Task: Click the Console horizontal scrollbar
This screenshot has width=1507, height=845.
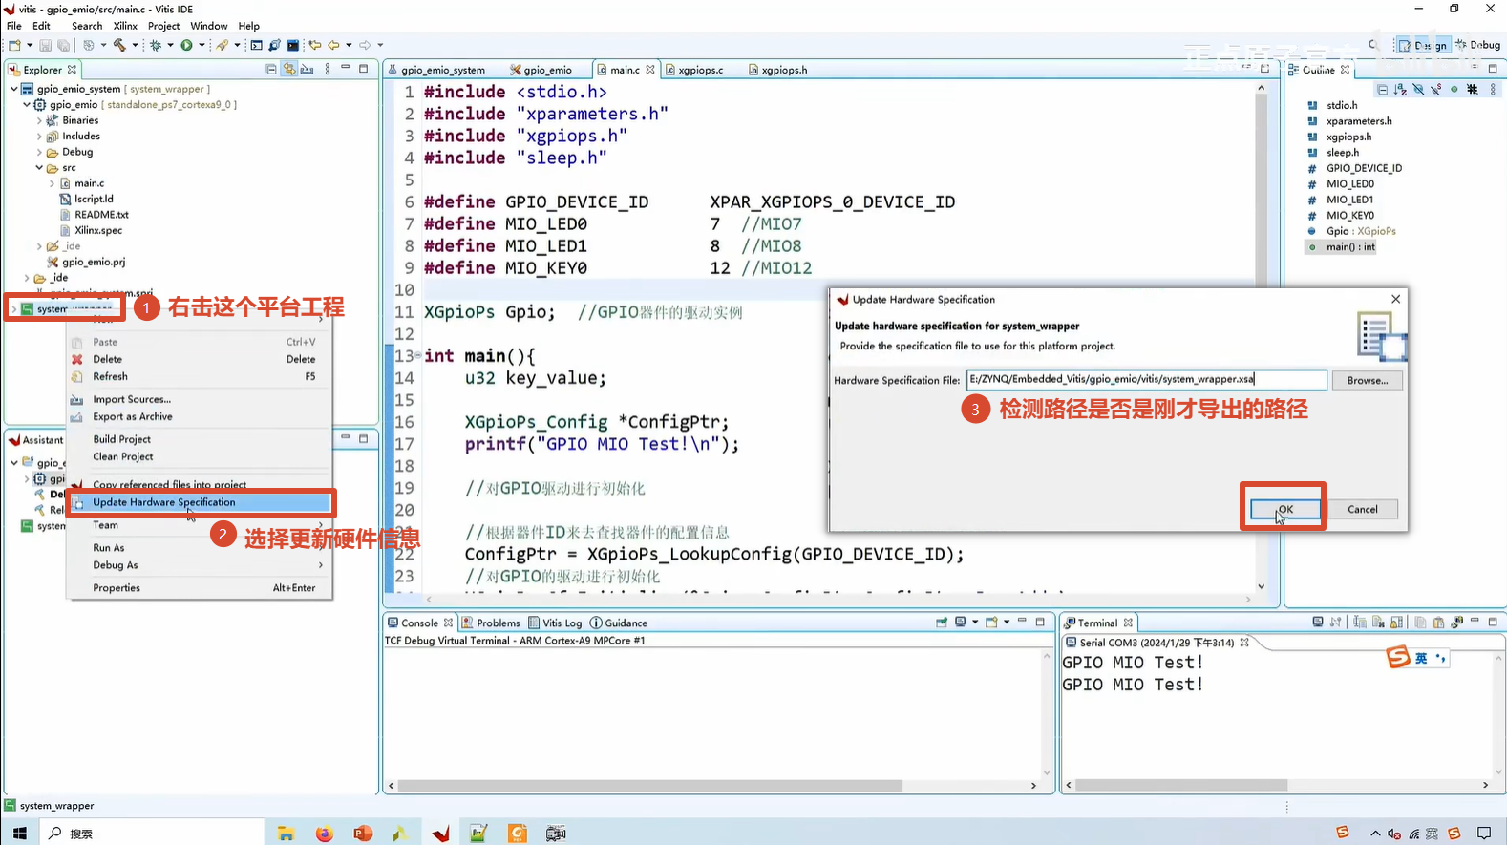Action: click(x=649, y=786)
